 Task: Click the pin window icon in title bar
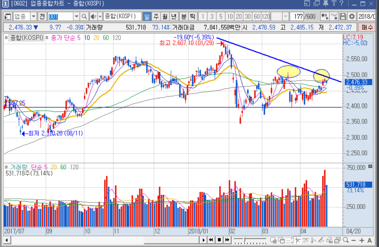325,3
